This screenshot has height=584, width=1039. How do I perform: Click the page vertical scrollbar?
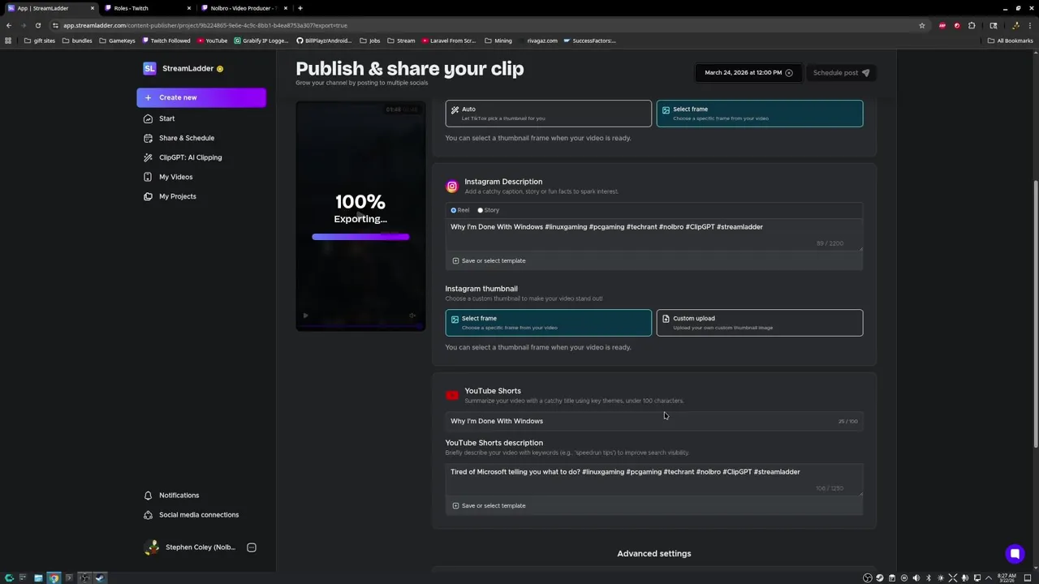[x=1036, y=312]
